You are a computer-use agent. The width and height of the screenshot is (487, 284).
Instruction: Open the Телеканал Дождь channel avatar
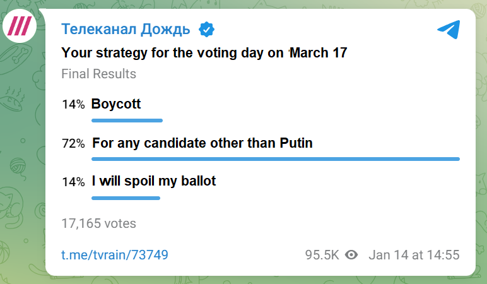pos(20,26)
